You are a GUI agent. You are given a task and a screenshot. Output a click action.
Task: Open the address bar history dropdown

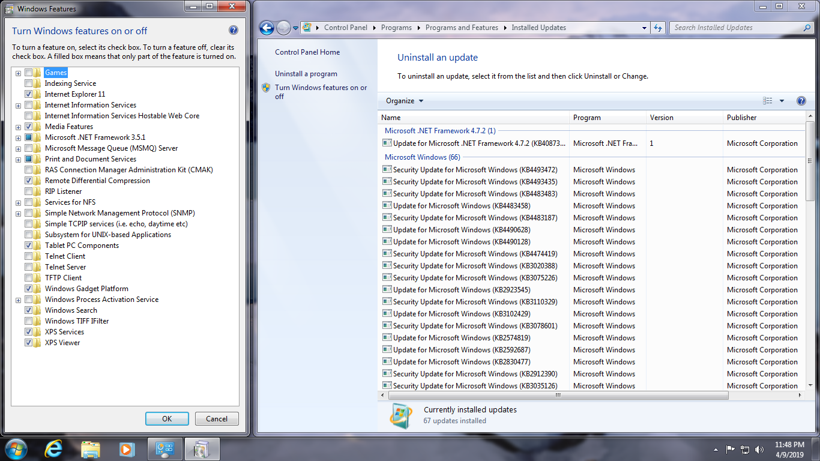645,28
